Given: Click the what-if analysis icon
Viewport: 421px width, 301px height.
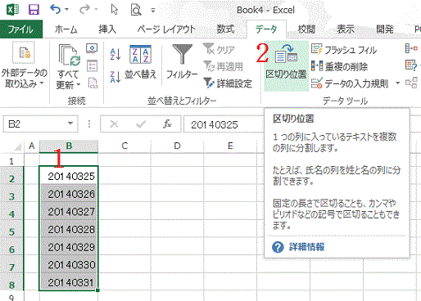Looking at the screenshot, I should click(411, 65).
